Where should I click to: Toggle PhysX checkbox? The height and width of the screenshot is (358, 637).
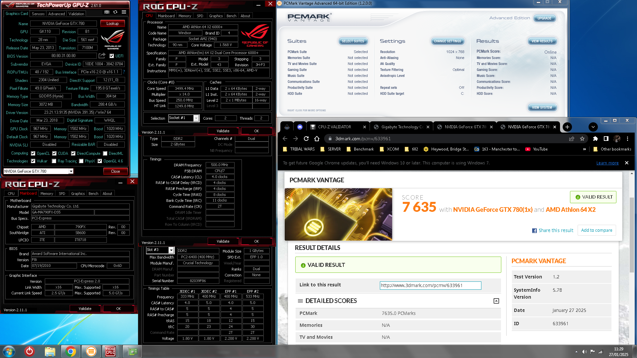pyautogui.click(x=81, y=161)
